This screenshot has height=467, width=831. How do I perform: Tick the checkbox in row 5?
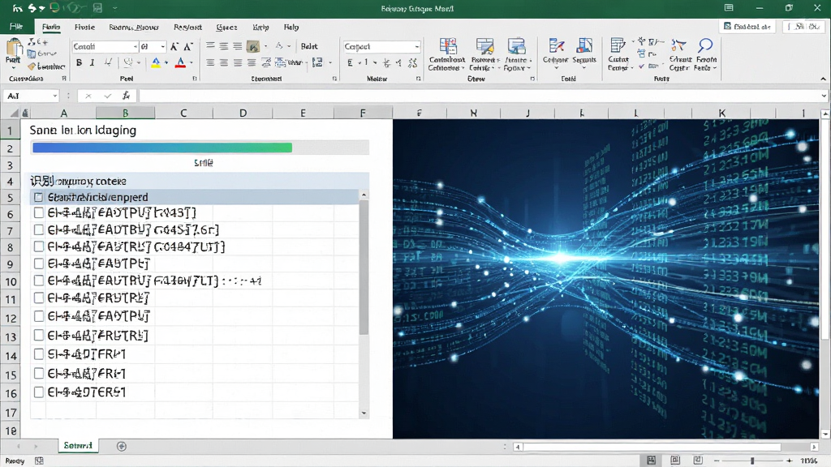point(38,197)
